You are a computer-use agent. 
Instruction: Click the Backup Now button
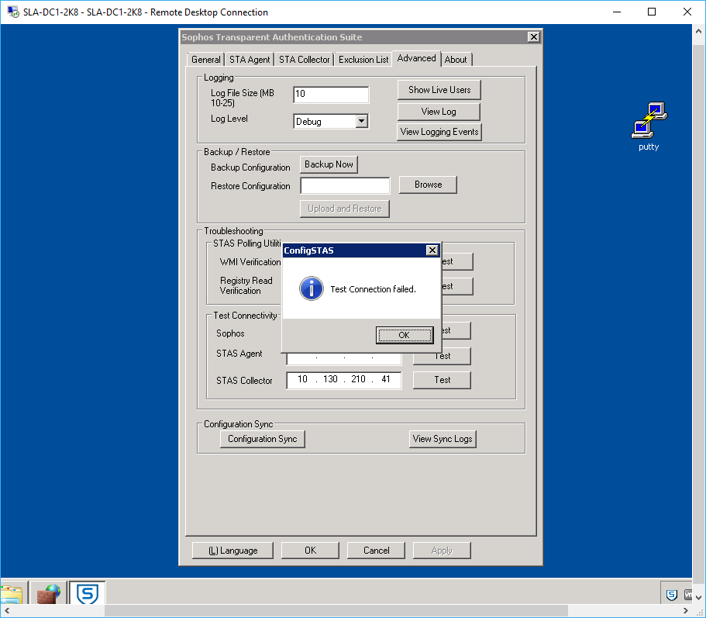pyautogui.click(x=329, y=164)
